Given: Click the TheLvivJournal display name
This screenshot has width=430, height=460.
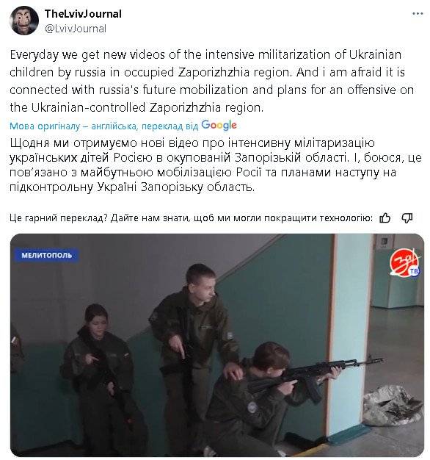Looking at the screenshot, I should tap(83, 14).
